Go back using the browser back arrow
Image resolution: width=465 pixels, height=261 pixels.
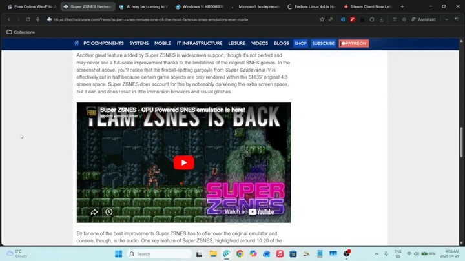pos(9,19)
